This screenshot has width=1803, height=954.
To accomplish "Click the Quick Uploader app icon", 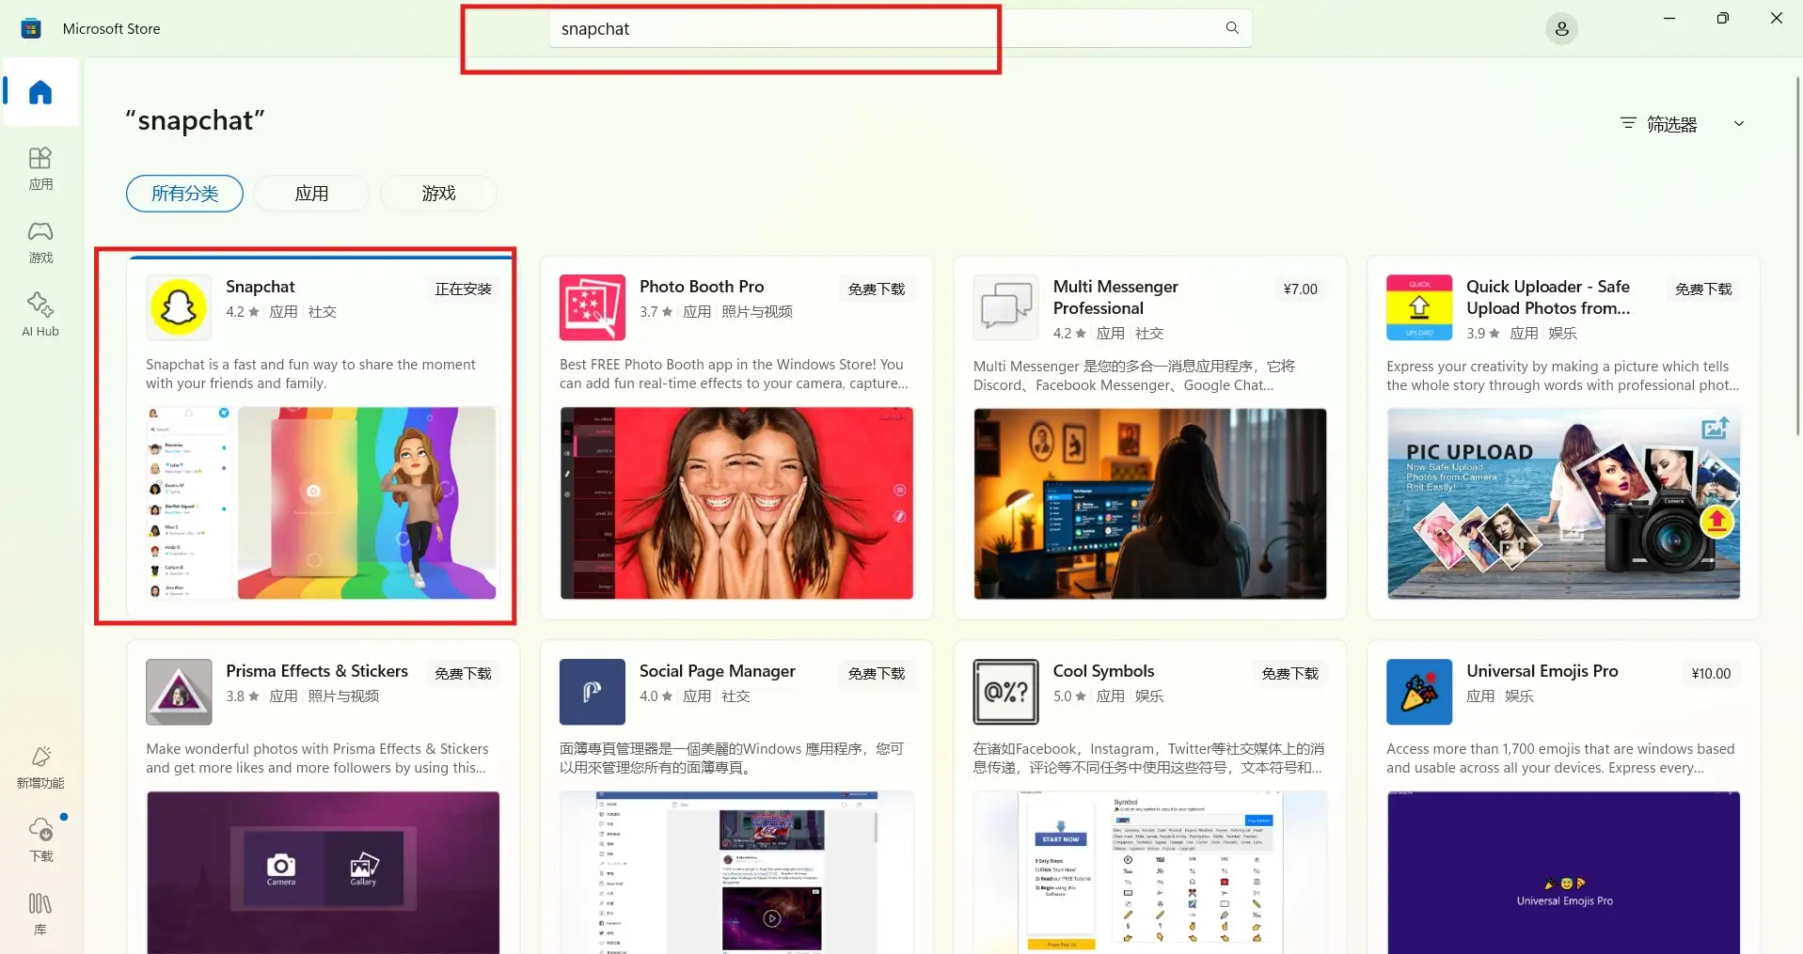I will click(x=1419, y=307).
